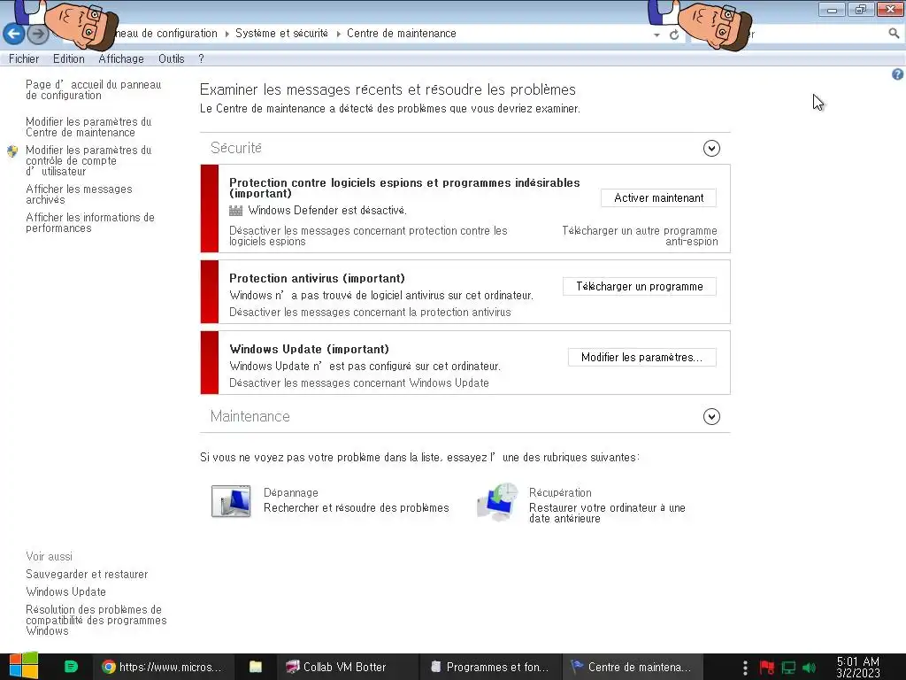Open the green chat app in taskbar
The height and width of the screenshot is (680, 906).
pyautogui.click(x=71, y=667)
